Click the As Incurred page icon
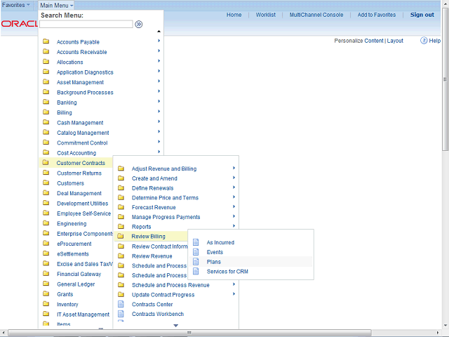Viewport: 449px width, 337px height. tap(196, 242)
